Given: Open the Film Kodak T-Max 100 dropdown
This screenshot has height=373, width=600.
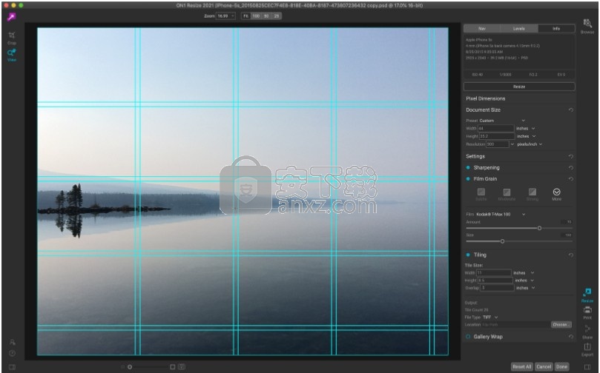Looking at the screenshot, I should [x=501, y=214].
